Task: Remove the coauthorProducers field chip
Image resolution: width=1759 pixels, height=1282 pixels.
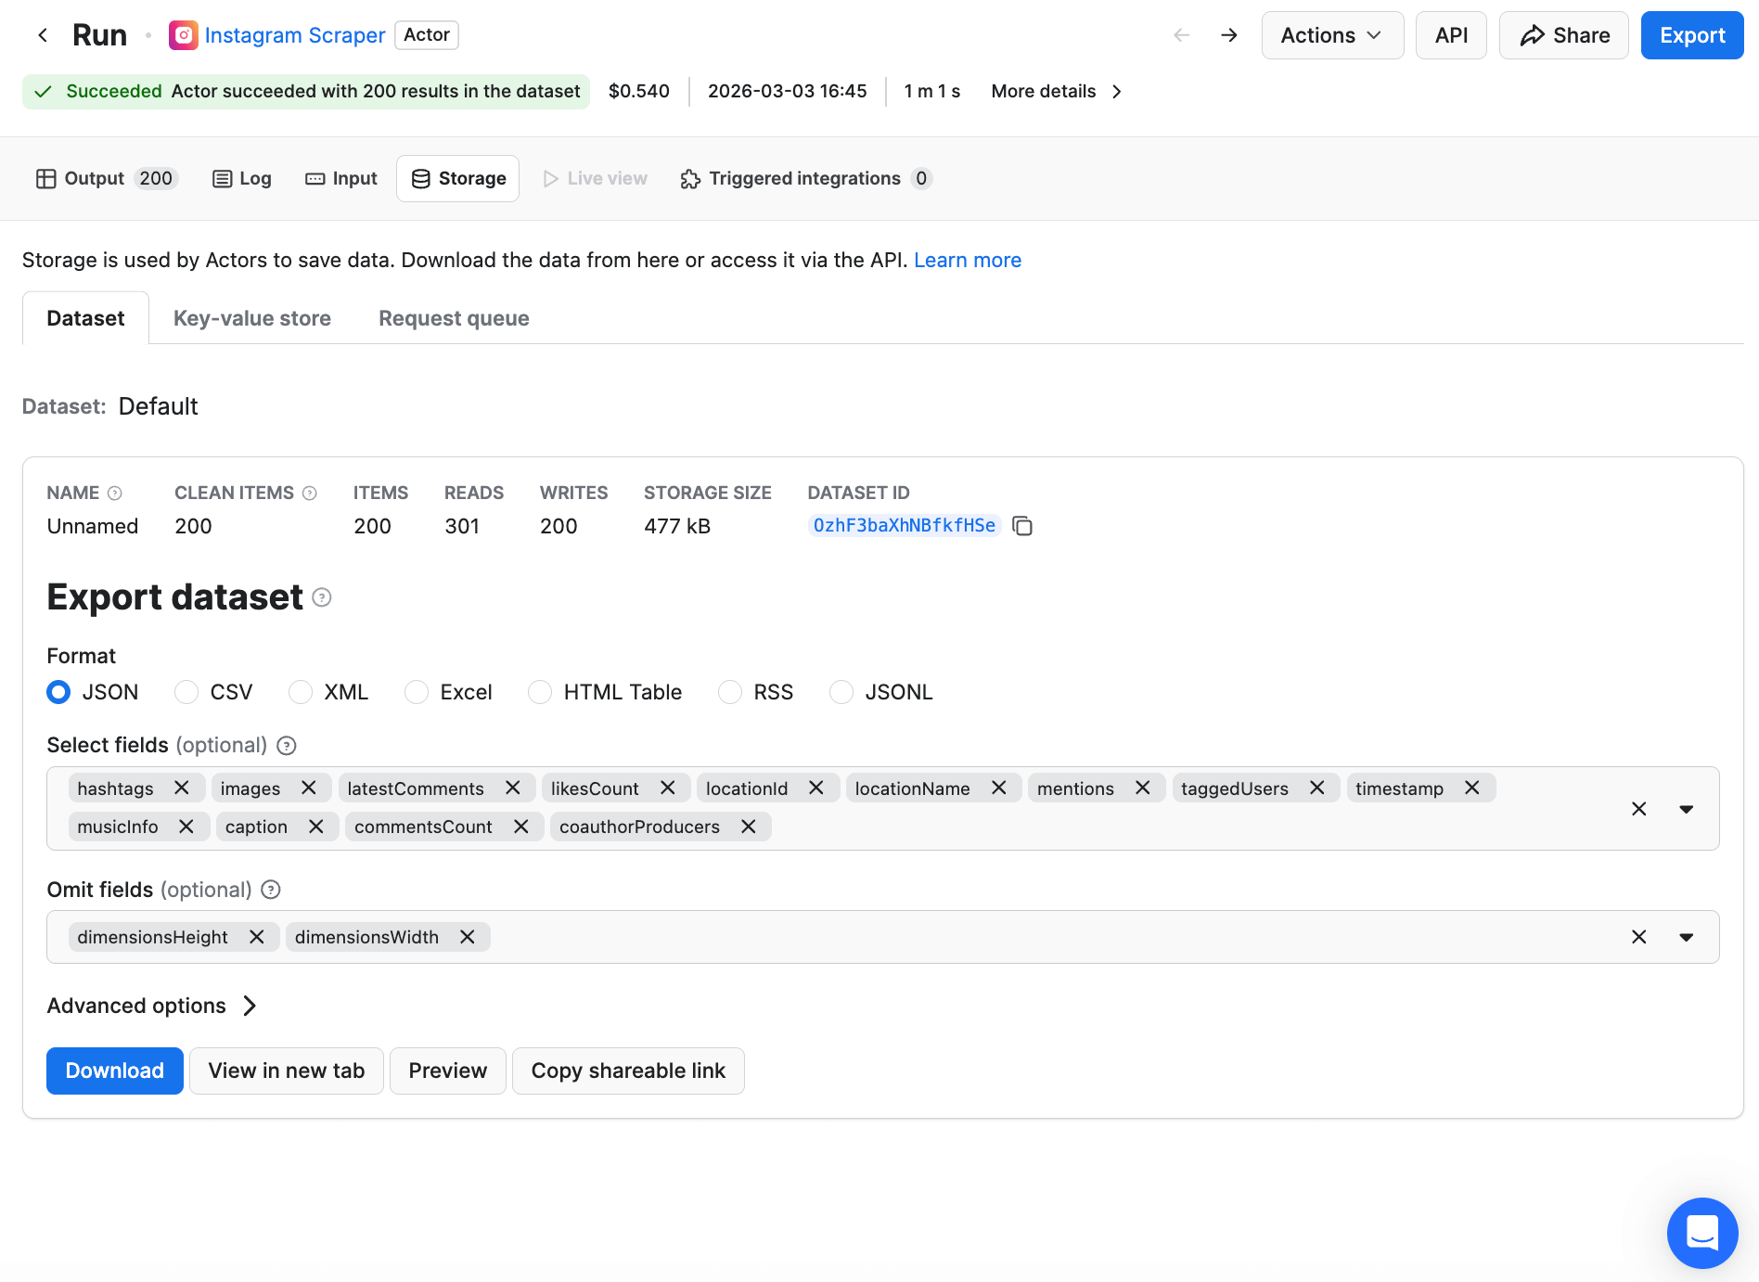Action: pyautogui.click(x=749, y=827)
